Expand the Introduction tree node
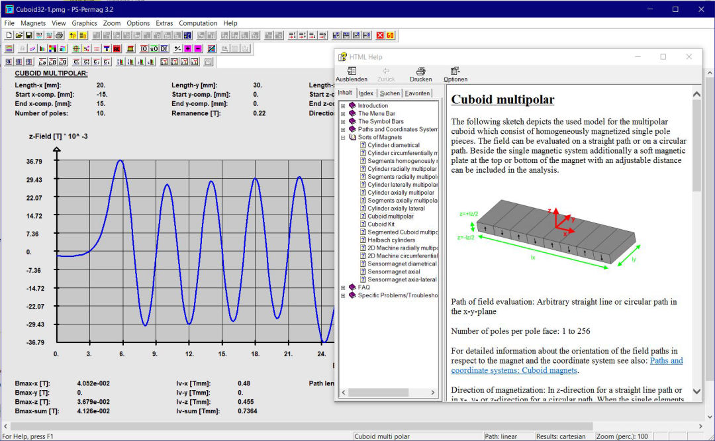715x441 pixels. pyautogui.click(x=343, y=106)
